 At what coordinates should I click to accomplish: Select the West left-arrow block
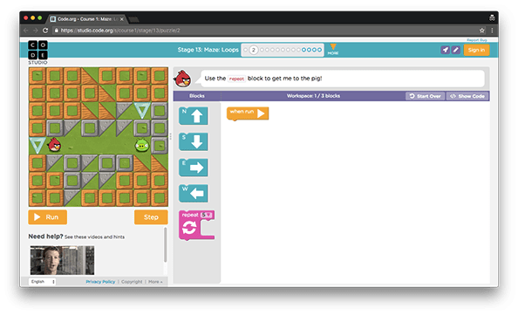click(x=194, y=193)
